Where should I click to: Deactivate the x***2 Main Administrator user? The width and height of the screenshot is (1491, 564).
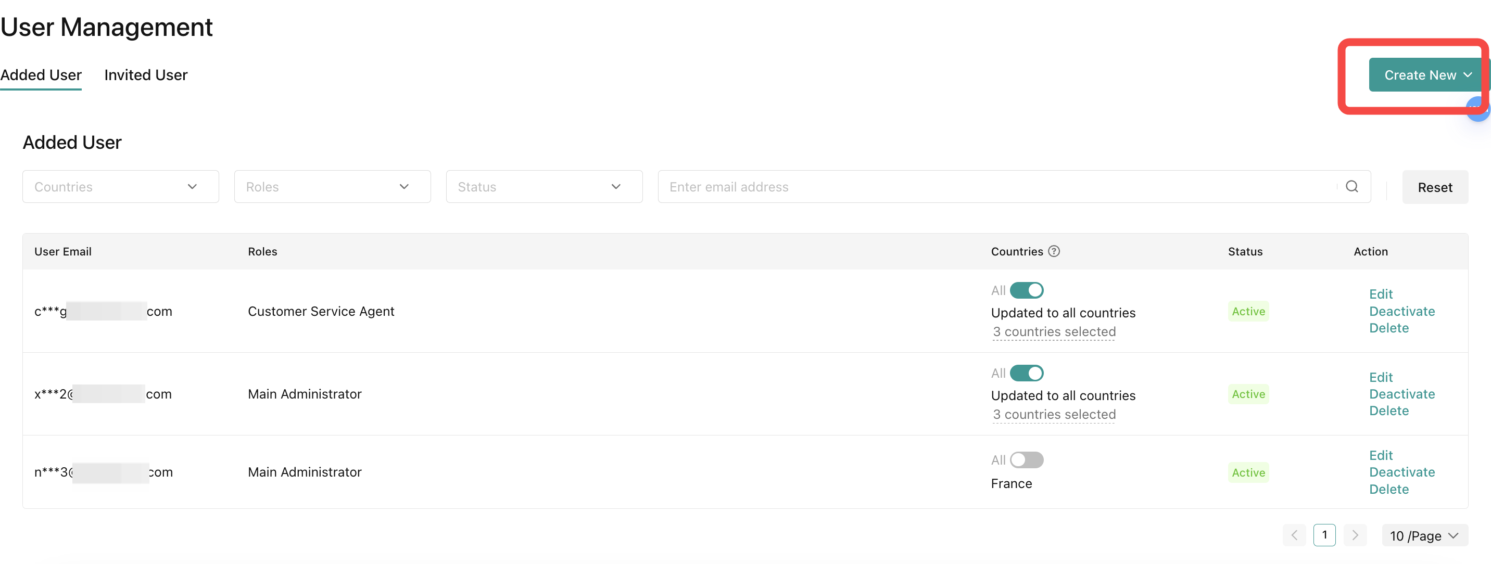point(1402,394)
